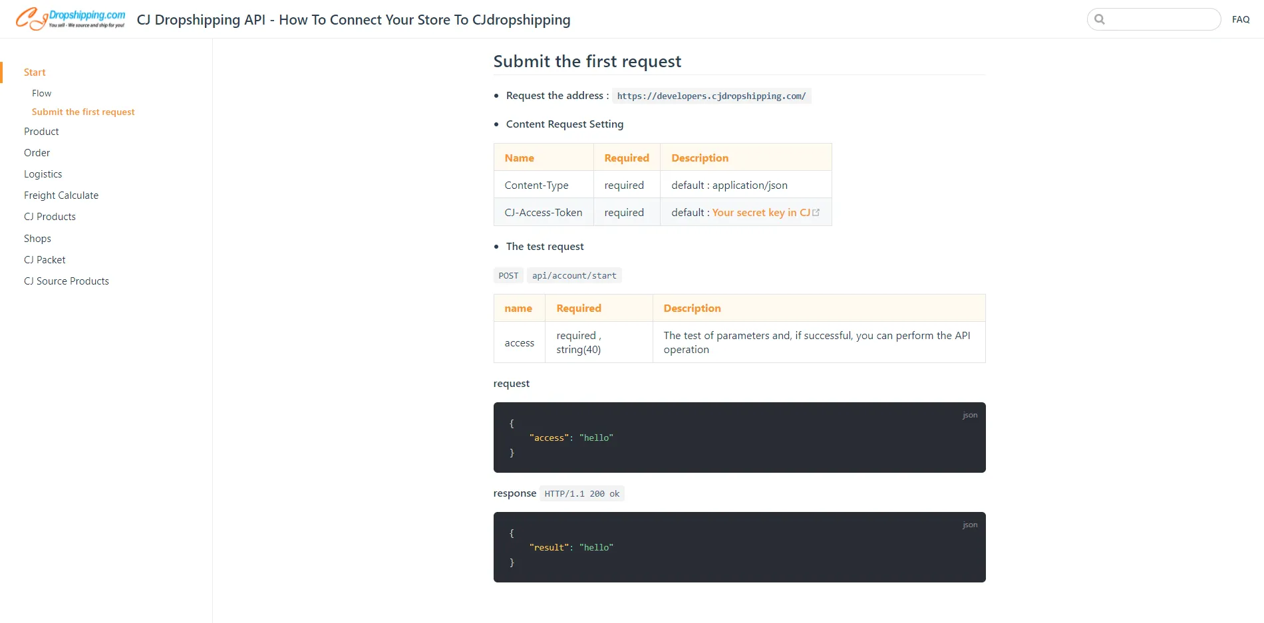Click the CJ Dropshipping logo

[x=71, y=19]
